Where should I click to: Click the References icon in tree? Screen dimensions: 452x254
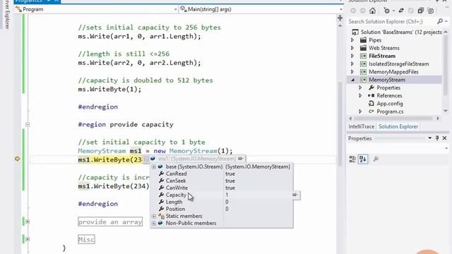point(371,96)
